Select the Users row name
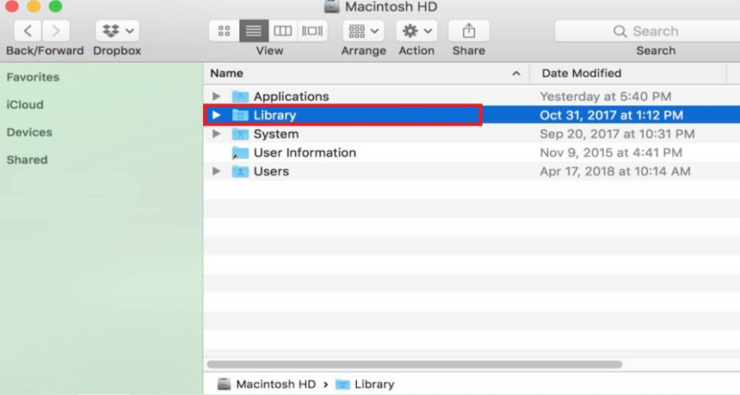The height and width of the screenshot is (395, 740). (x=271, y=171)
